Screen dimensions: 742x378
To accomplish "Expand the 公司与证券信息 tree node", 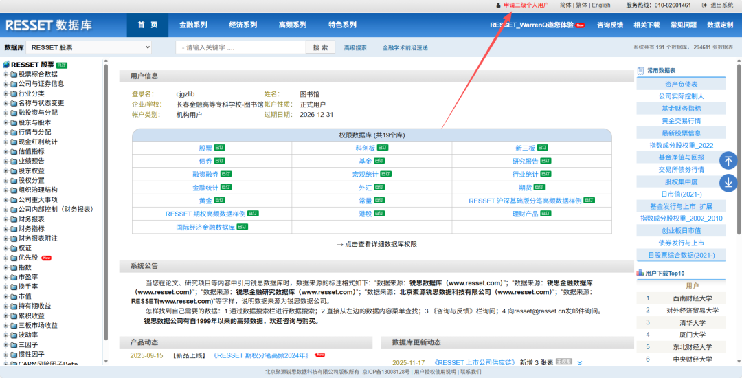I will coord(6,84).
